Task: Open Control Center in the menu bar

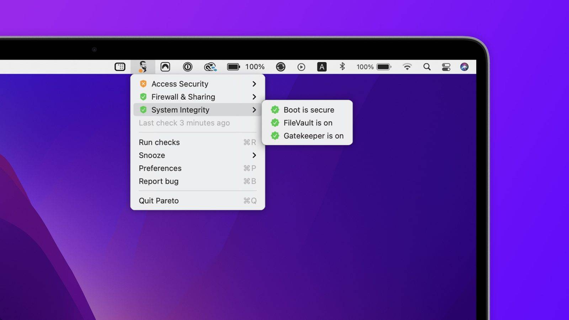Action: point(446,67)
